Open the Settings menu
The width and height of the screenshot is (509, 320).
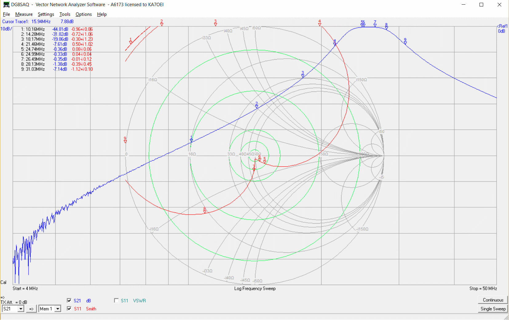pos(46,14)
